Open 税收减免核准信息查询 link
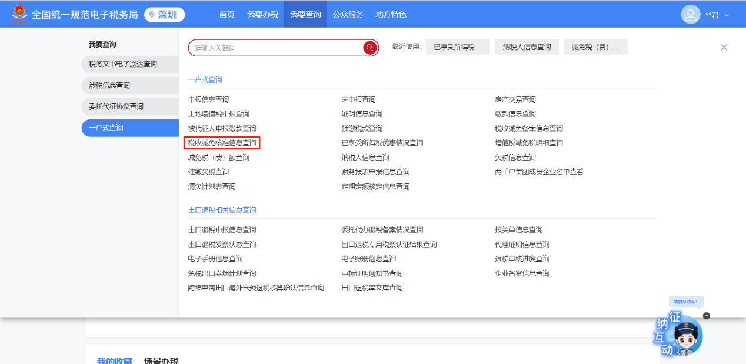The height and width of the screenshot is (364, 746). point(222,143)
